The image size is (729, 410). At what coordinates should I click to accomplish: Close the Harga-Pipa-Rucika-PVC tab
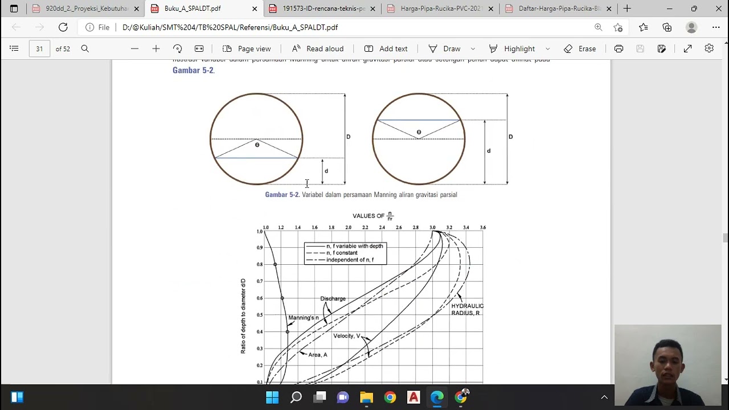[x=491, y=9]
